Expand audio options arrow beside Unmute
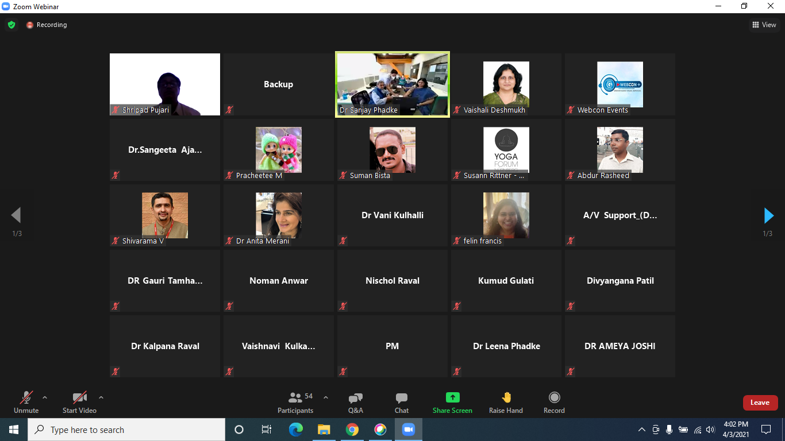Screen dimensions: 785x441 coord(45,397)
